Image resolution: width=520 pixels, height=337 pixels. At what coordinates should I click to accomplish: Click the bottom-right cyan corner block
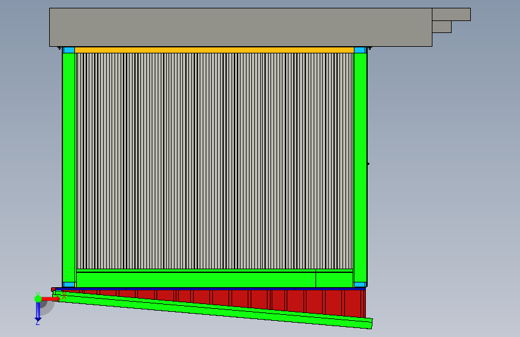(x=360, y=285)
